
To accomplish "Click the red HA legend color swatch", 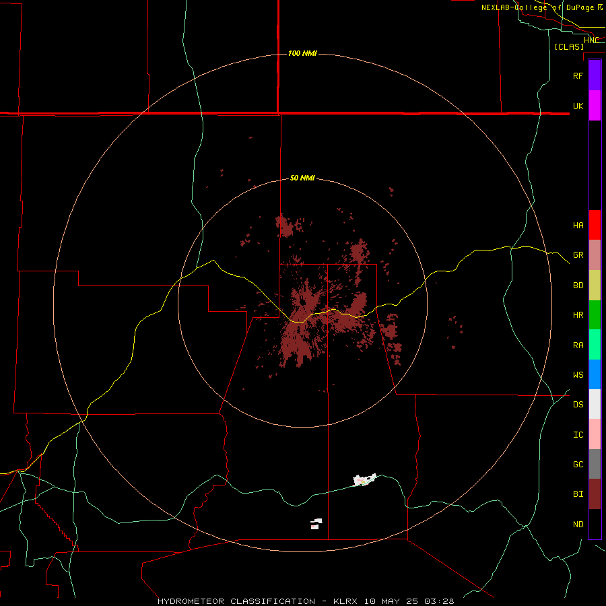I will 595,225.
